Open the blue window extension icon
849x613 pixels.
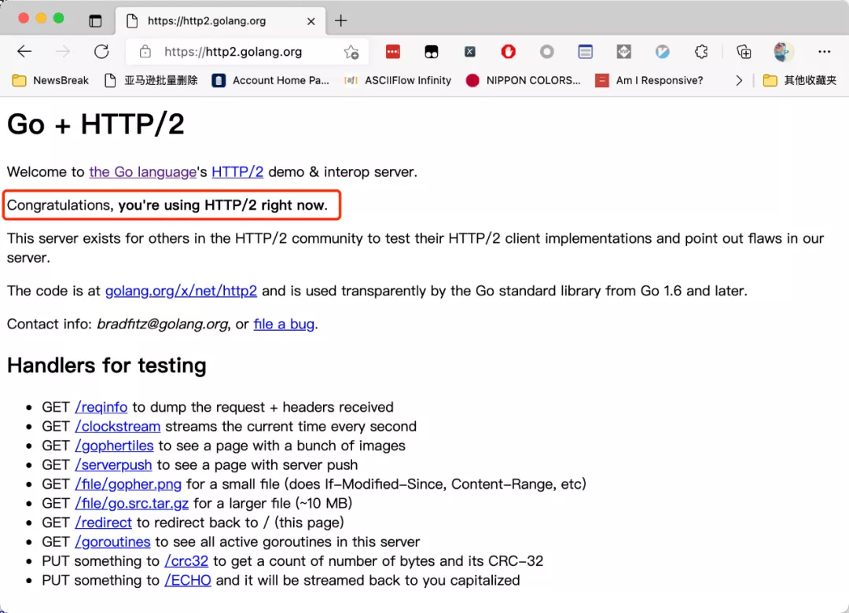(586, 51)
